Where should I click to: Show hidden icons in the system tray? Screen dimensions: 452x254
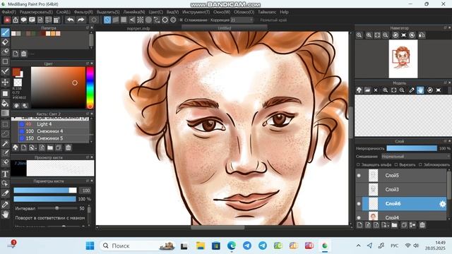tap(358, 246)
